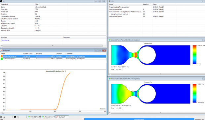The width and height of the screenshot is (205, 120).
Task: Select the Goal plot 1 bottom tab
Action: (62, 117)
